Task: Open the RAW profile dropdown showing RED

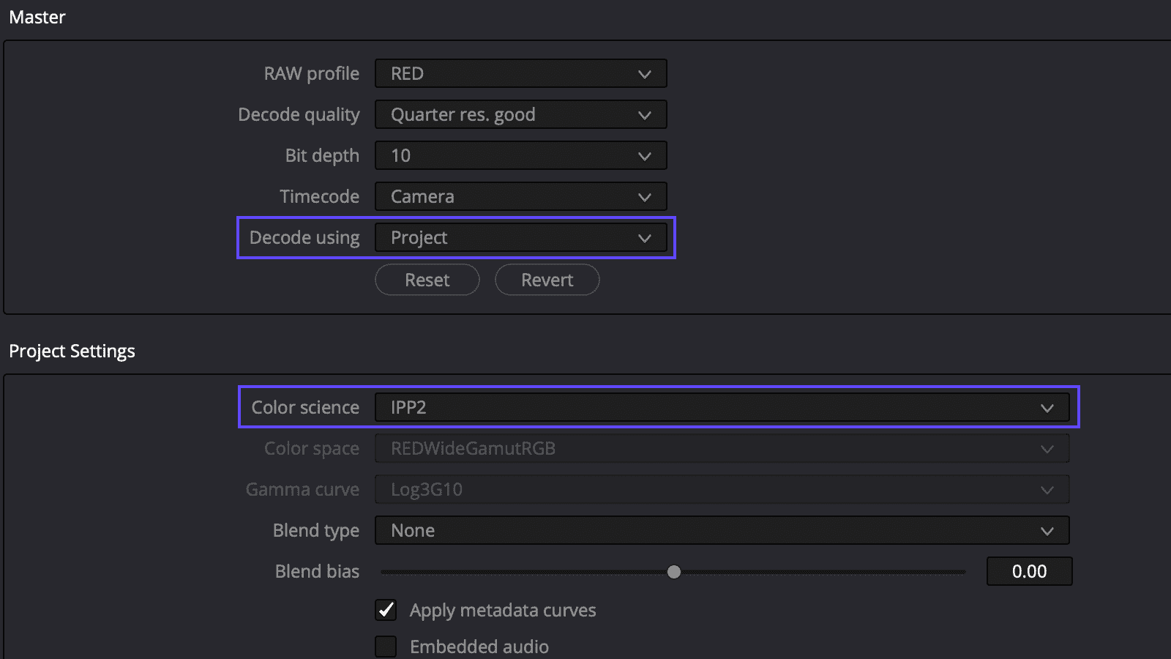Action: click(x=520, y=73)
